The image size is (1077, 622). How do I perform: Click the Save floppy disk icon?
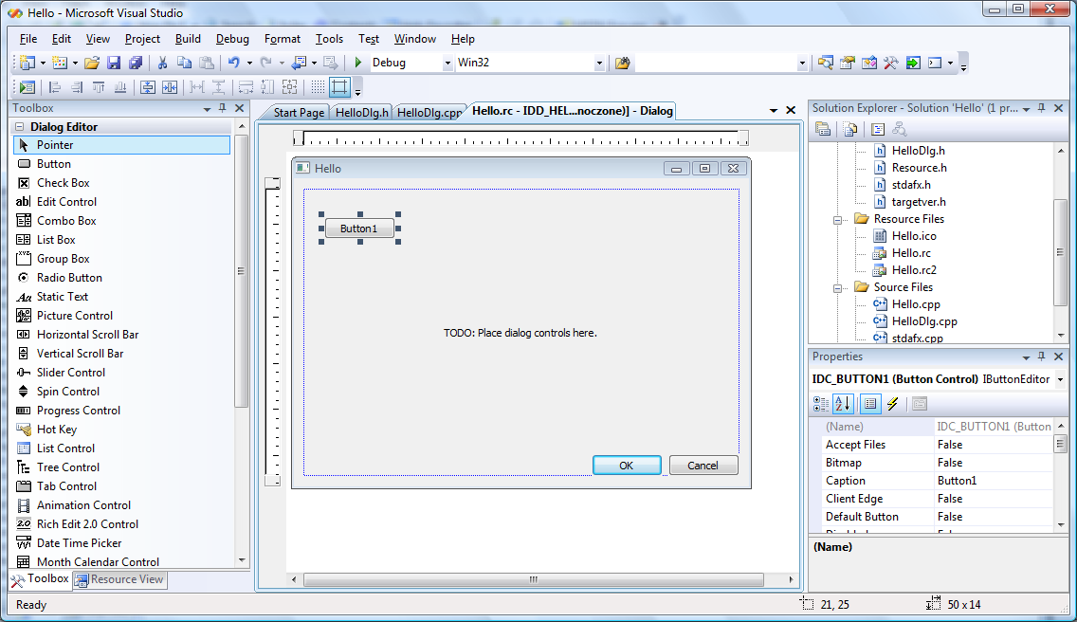114,64
